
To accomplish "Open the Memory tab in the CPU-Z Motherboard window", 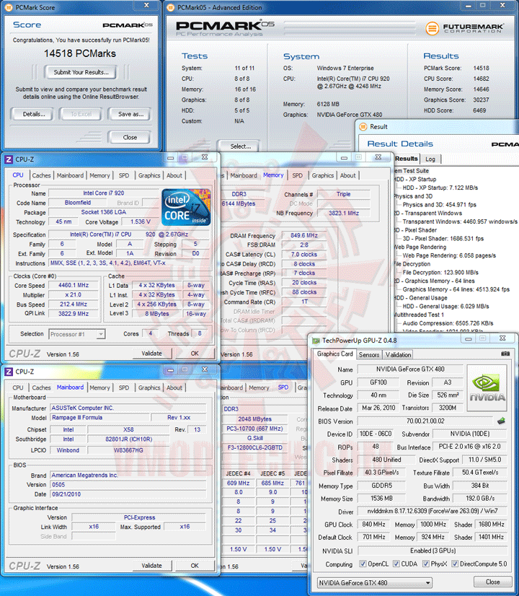I will 99,387.
